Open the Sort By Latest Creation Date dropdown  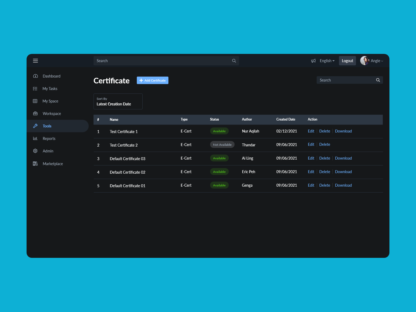coord(118,101)
